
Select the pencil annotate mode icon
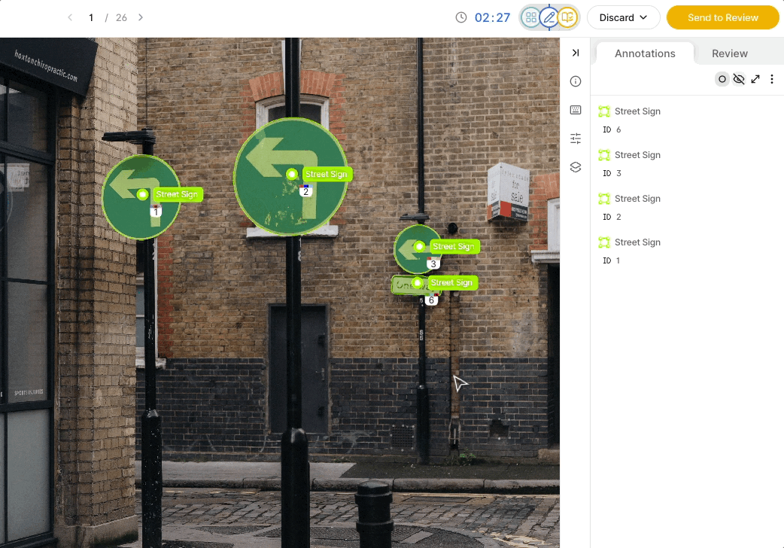point(549,17)
